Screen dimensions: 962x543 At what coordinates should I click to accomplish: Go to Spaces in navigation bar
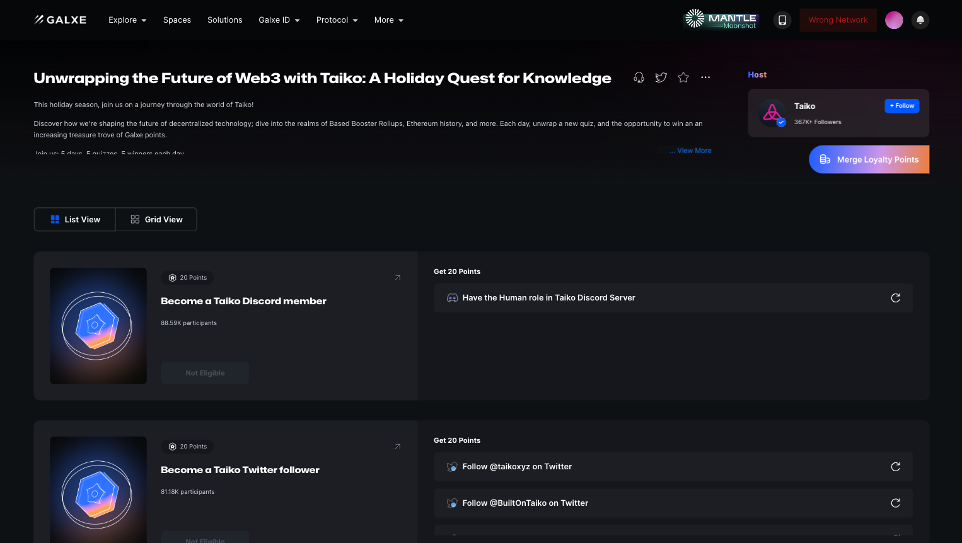pos(177,20)
